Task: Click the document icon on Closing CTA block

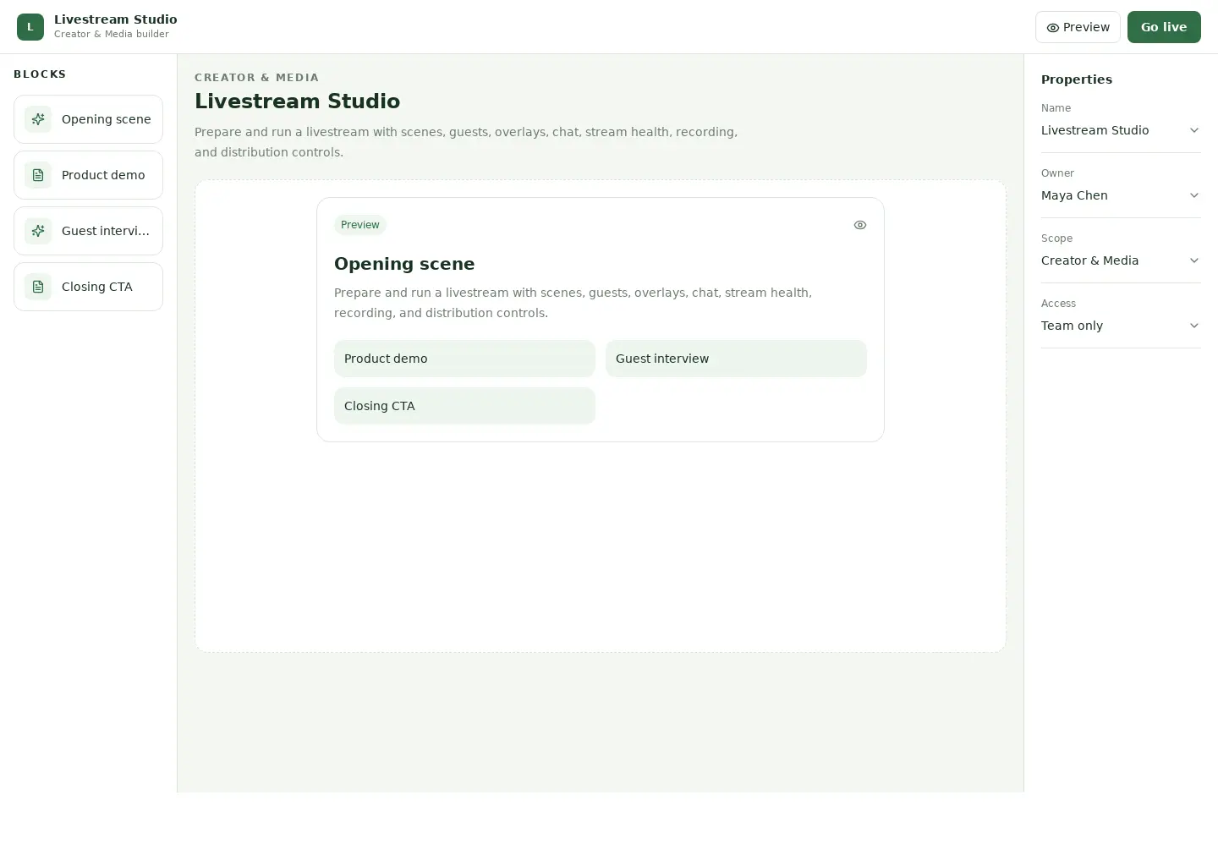Action: [38, 287]
